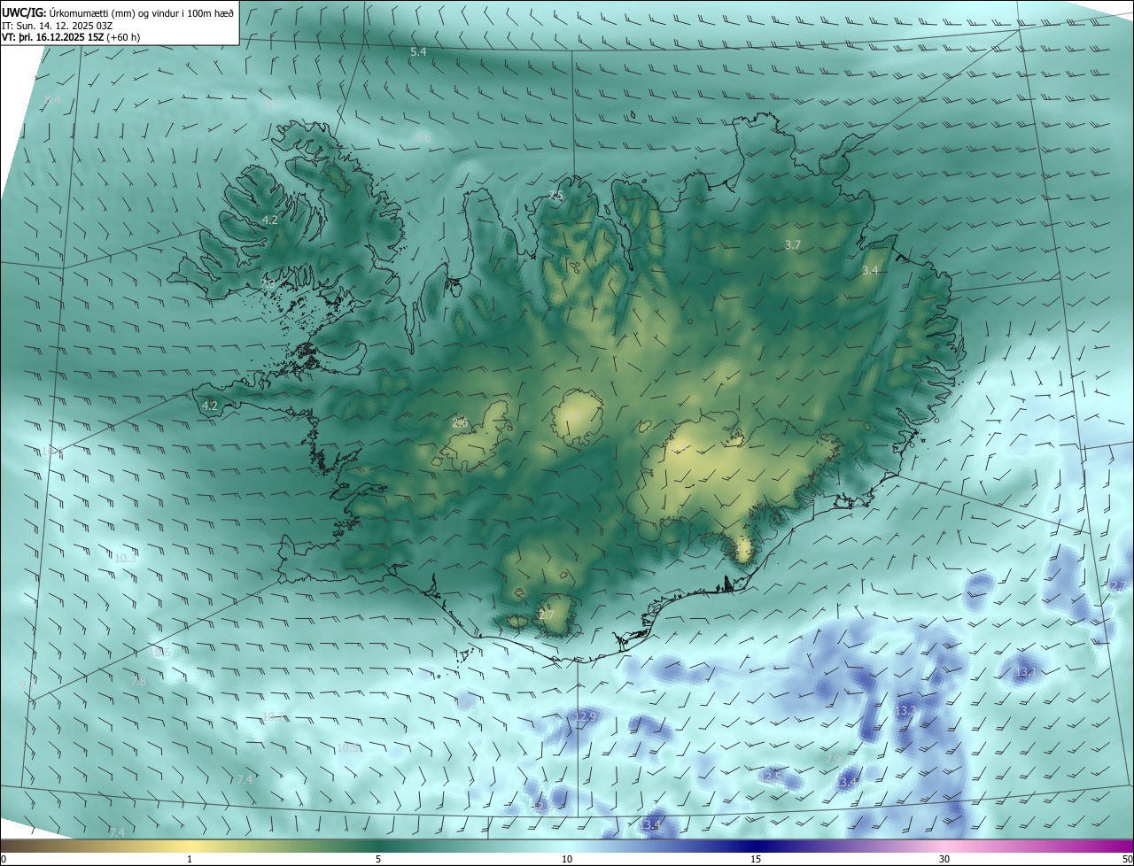
Task: Pick the 7.9 value label
Action: pos(833,759)
